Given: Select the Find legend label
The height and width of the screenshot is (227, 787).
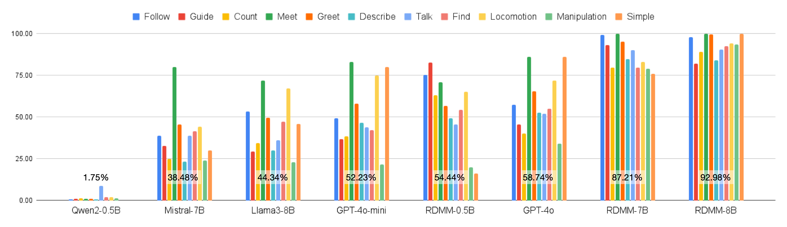Looking at the screenshot, I should coord(461,17).
